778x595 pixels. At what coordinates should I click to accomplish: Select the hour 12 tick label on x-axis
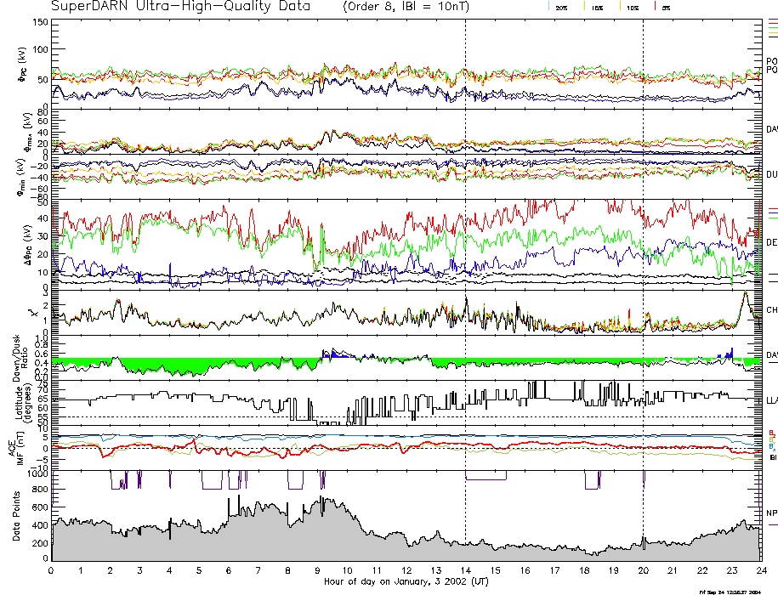coord(406,571)
